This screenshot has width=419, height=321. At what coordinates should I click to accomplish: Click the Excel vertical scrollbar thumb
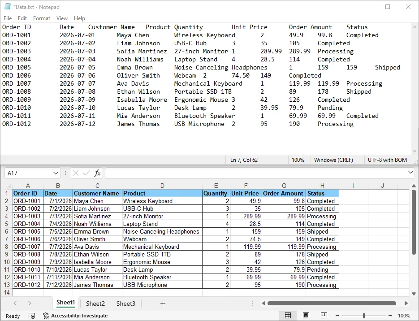(414, 222)
